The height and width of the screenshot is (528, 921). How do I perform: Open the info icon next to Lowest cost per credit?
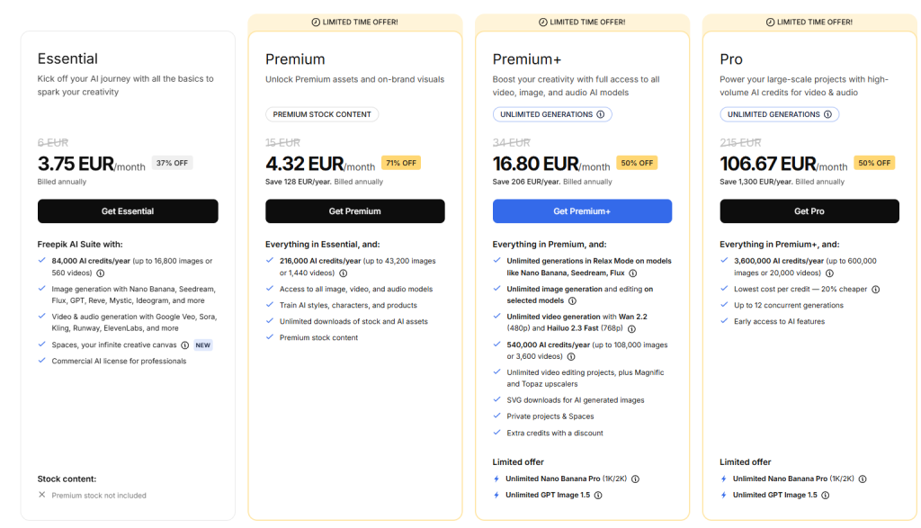(x=876, y=289)
